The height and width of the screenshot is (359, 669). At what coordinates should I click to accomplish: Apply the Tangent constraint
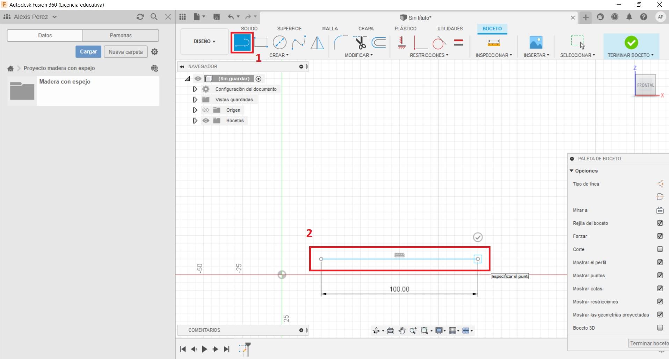pyautogui.click(x=439, y=43)
